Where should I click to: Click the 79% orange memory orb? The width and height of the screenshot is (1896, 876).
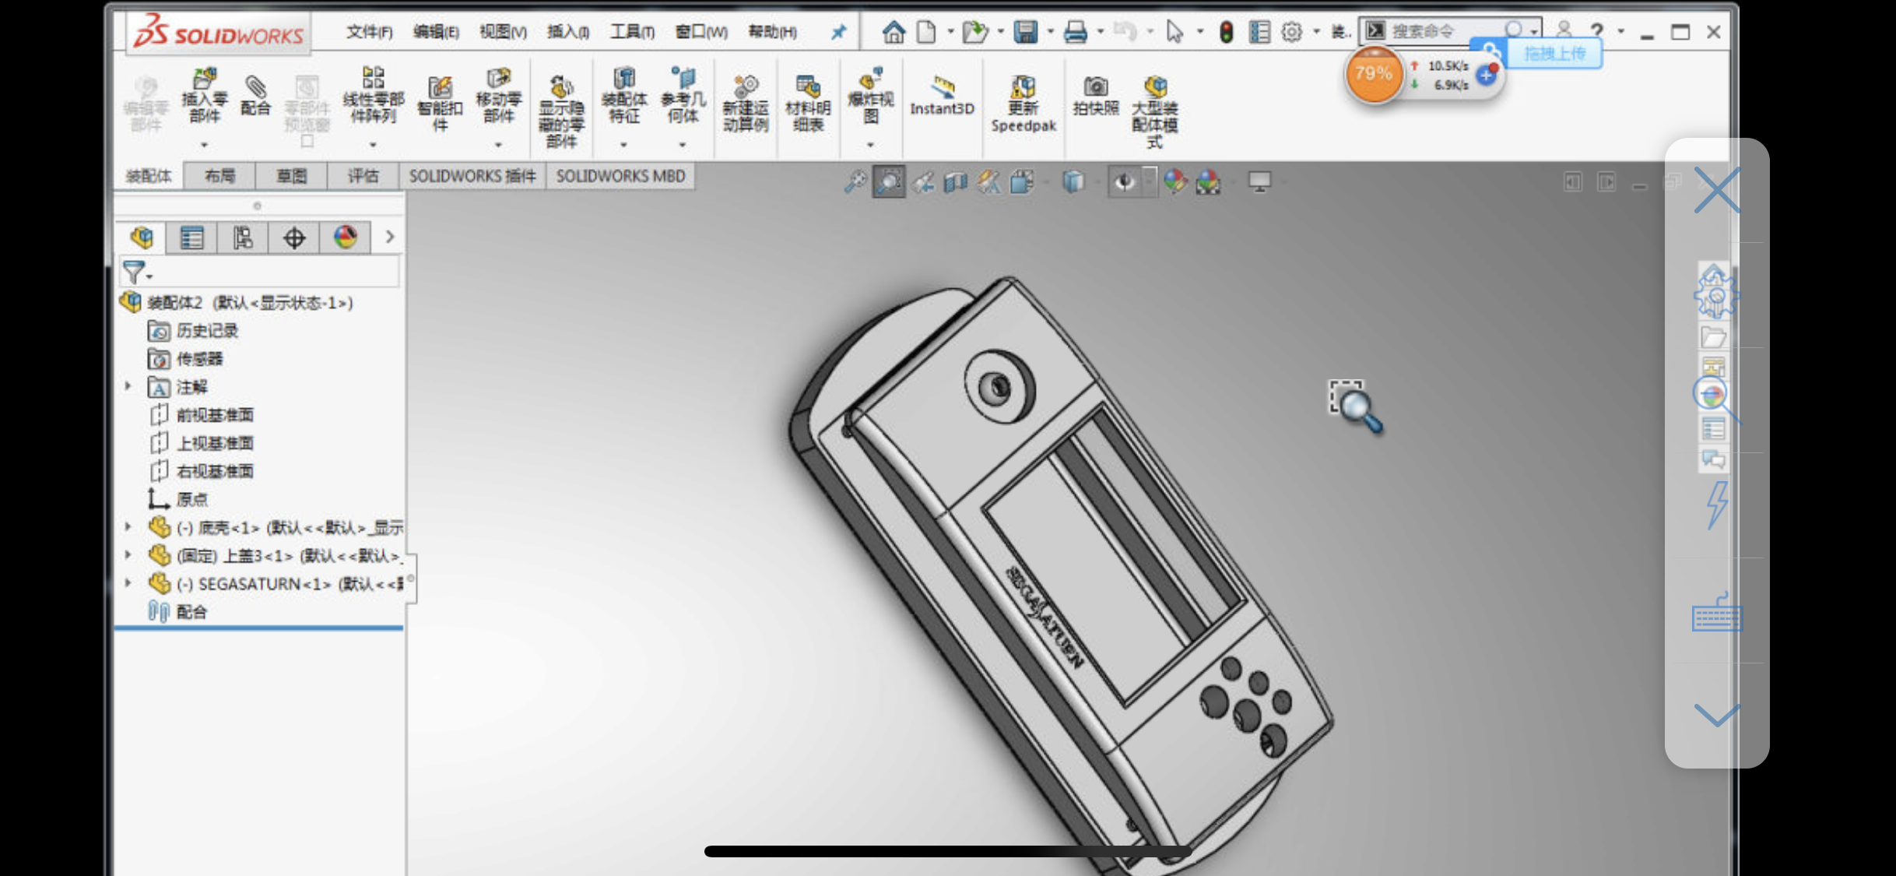(x=1374, y=74)
